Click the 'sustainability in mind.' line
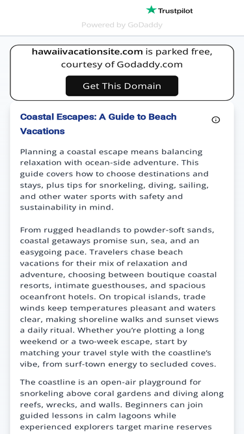 66,208
